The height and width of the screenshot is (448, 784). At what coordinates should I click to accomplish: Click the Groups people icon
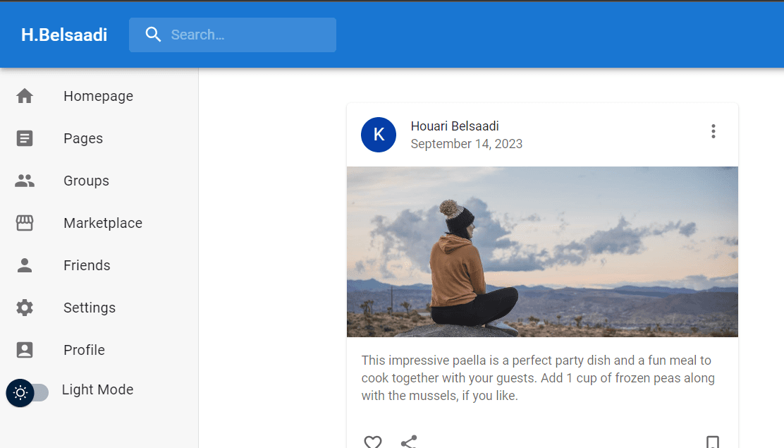(25, 180)
